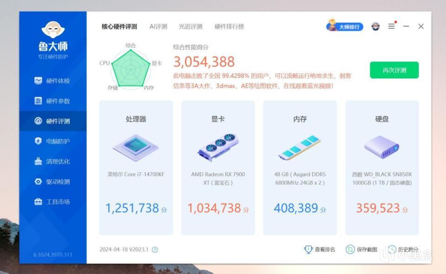Click the disk score 359,523
Screen dimensions: 446x274
tap(378, 208)
